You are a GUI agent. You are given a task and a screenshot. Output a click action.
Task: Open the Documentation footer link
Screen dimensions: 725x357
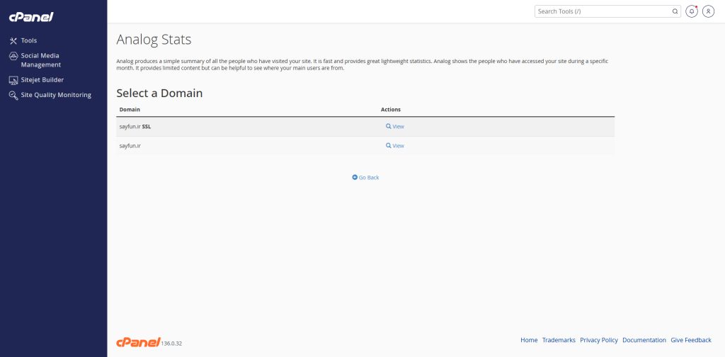644,340
